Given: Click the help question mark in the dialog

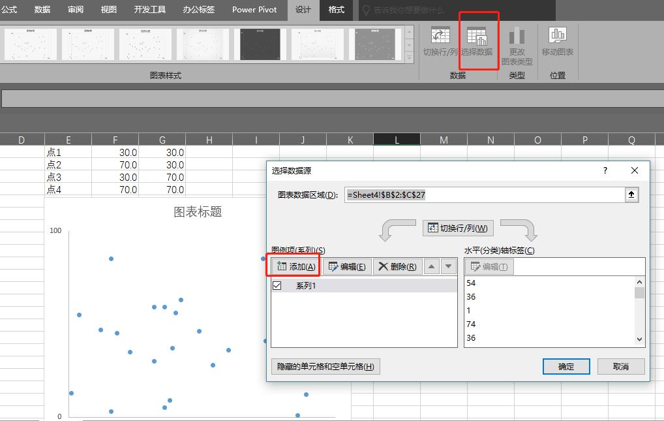Looking at the screenshot, I should point(605,170).
